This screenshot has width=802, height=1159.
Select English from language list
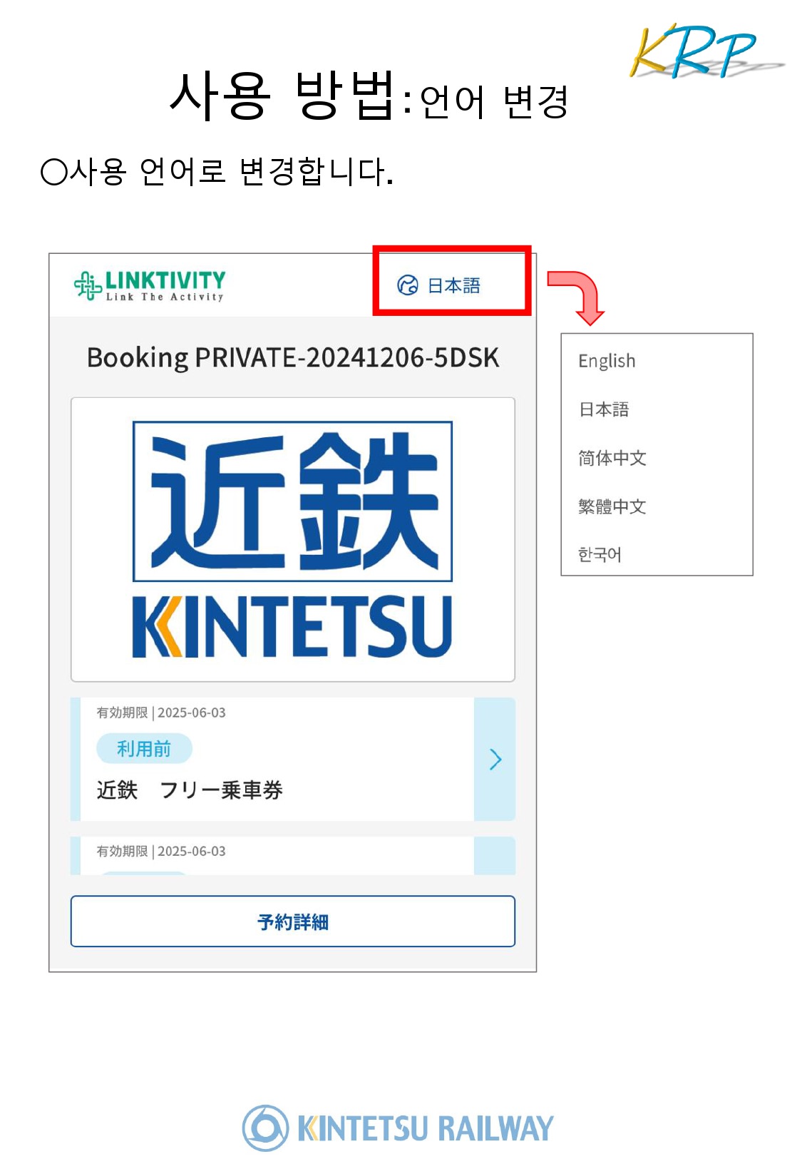(607, 361)
